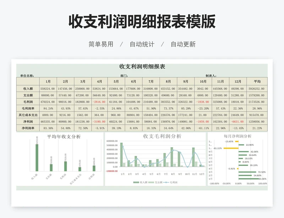Click other cost cell 21.00
284x218 pixels.
pyautogui.click(x=202, y=115)
